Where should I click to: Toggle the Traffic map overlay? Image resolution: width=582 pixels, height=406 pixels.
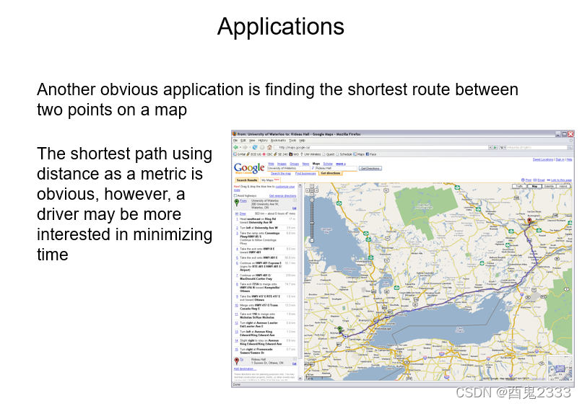pos(520,186)
